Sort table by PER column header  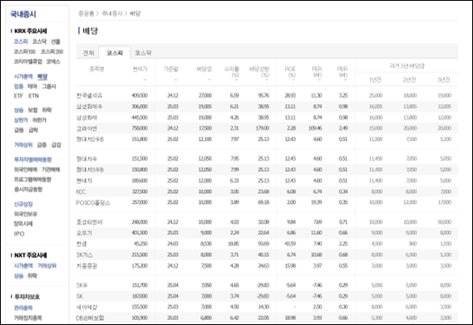317,71
